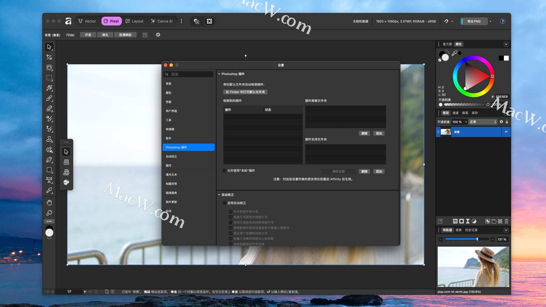Select the Move tool in left toolbar
Viewport: 546px width, 307px height.
49,47
